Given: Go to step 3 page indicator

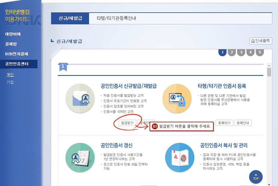Looking at the screenshot, I should tap(241, 52).
